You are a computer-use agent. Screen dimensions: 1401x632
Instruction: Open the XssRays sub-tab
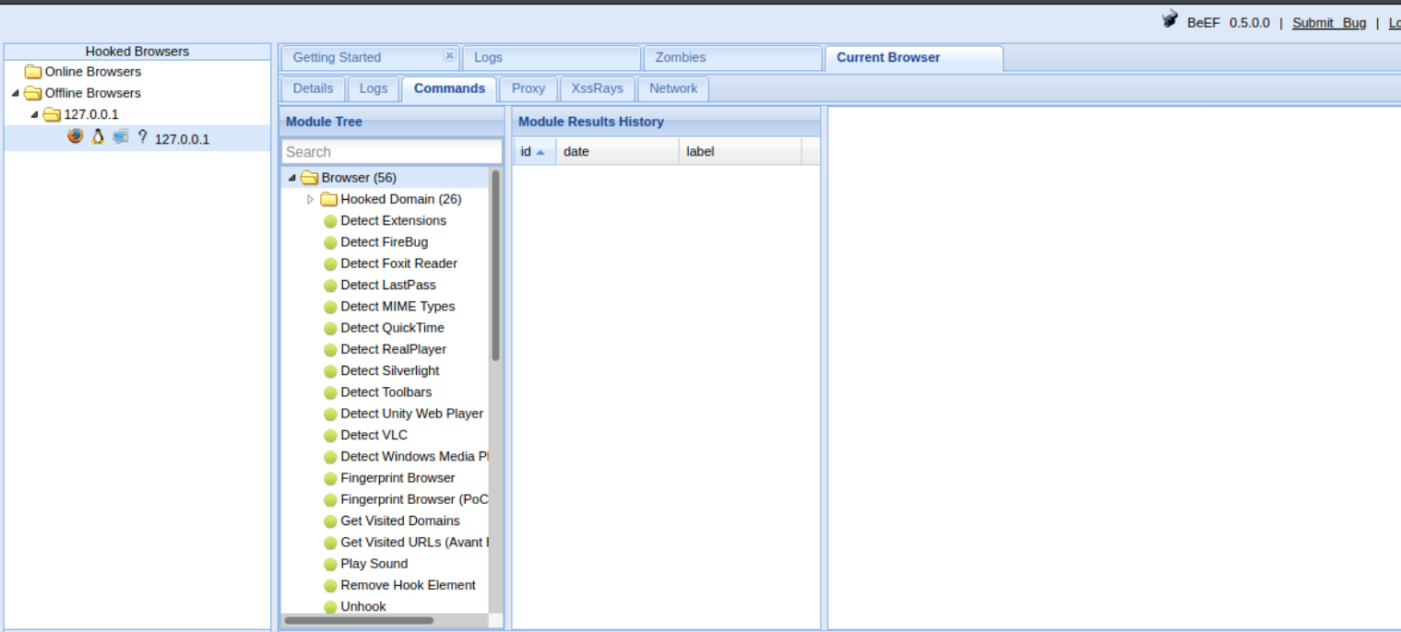[597, 88]
